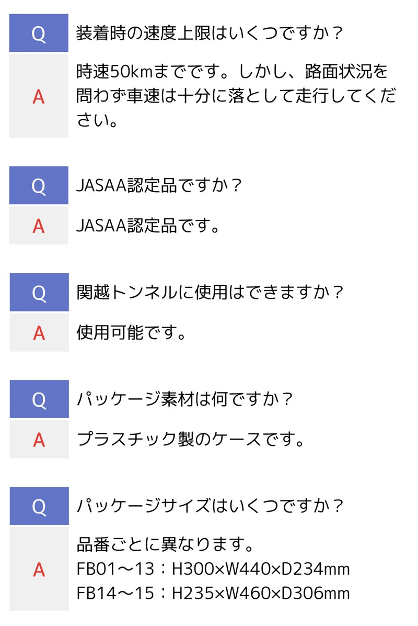
Task: Click the blue Q badge beside the speed limit question
Action: pyautogui.click(x=39, y=33)
